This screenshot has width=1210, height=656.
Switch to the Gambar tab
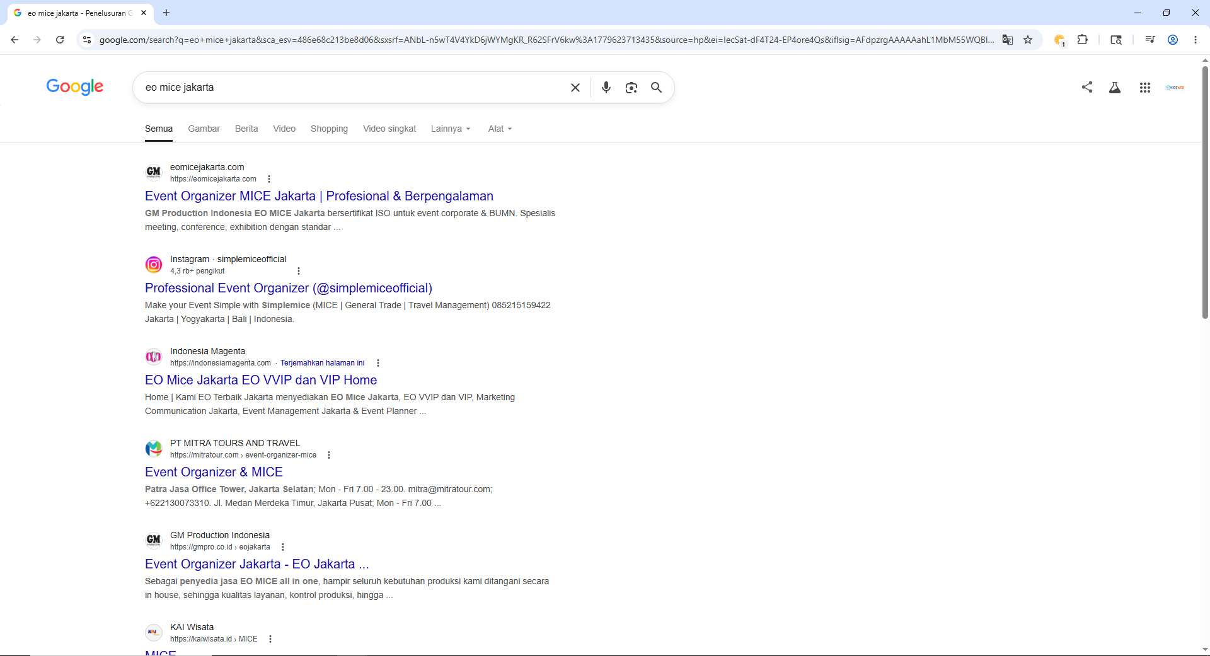[204, 129]
